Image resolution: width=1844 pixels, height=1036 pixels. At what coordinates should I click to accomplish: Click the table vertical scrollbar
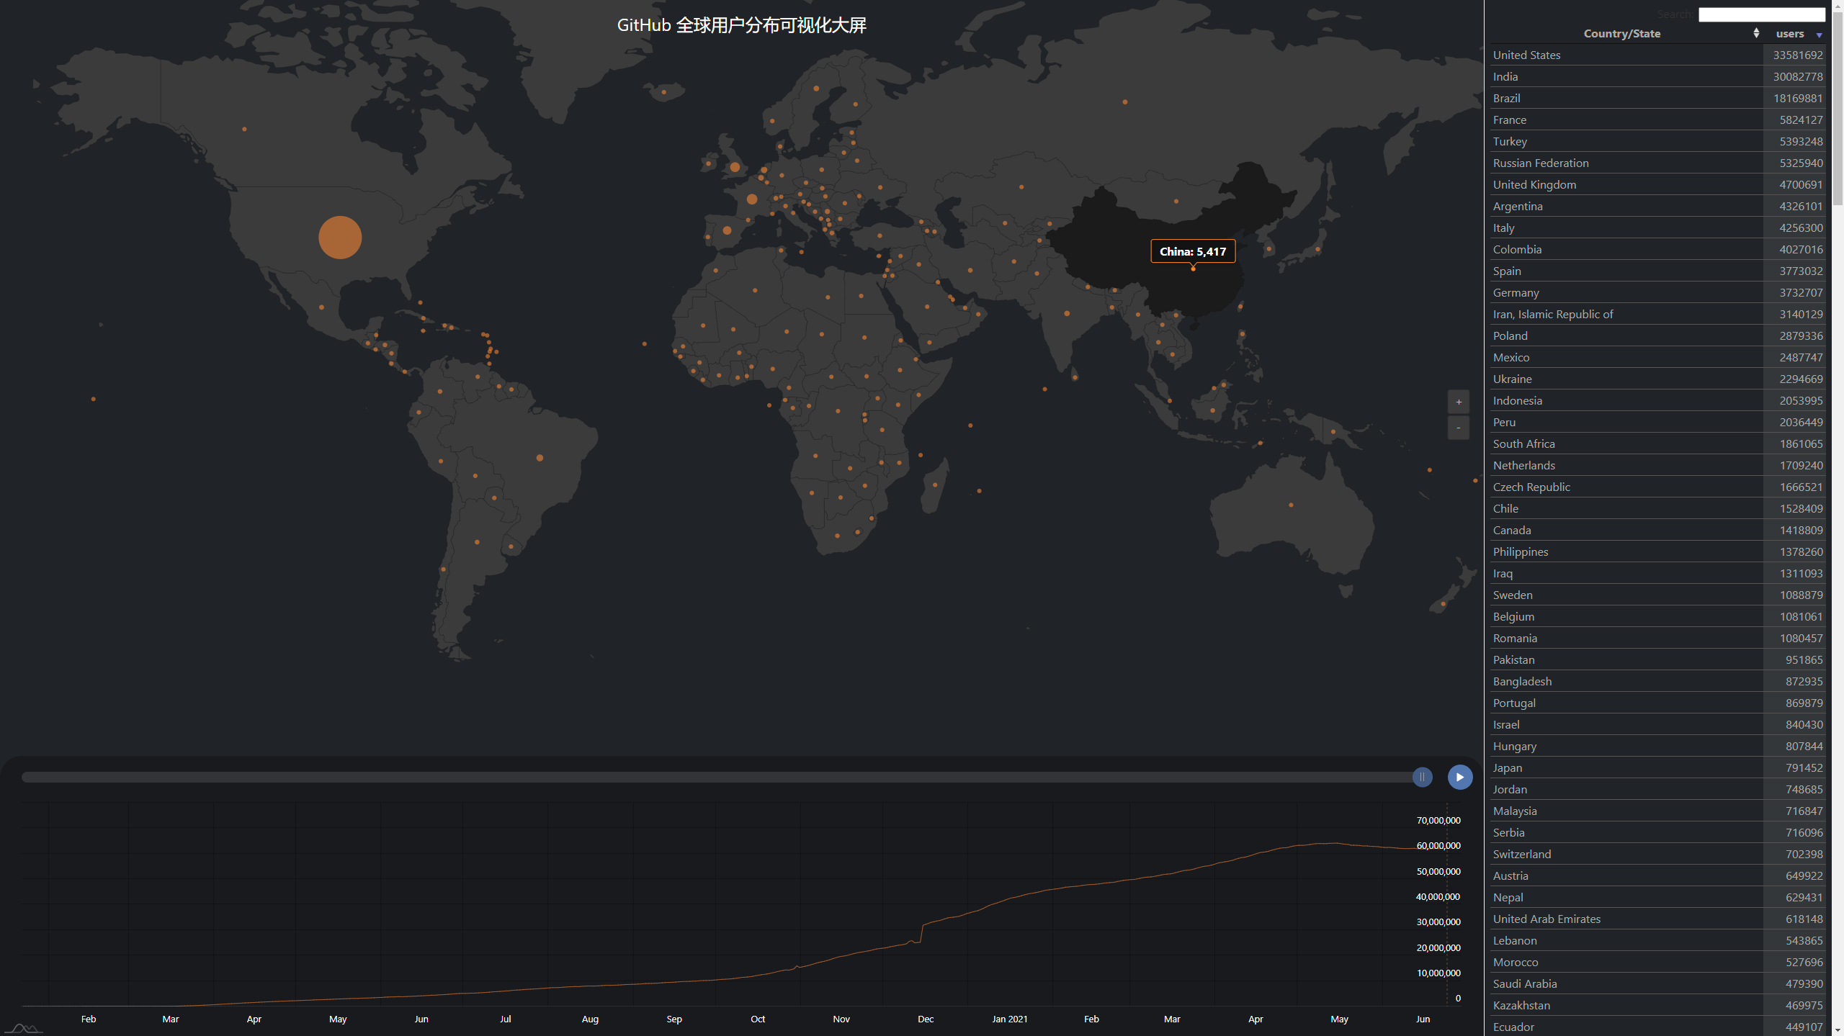point(1837,108)
